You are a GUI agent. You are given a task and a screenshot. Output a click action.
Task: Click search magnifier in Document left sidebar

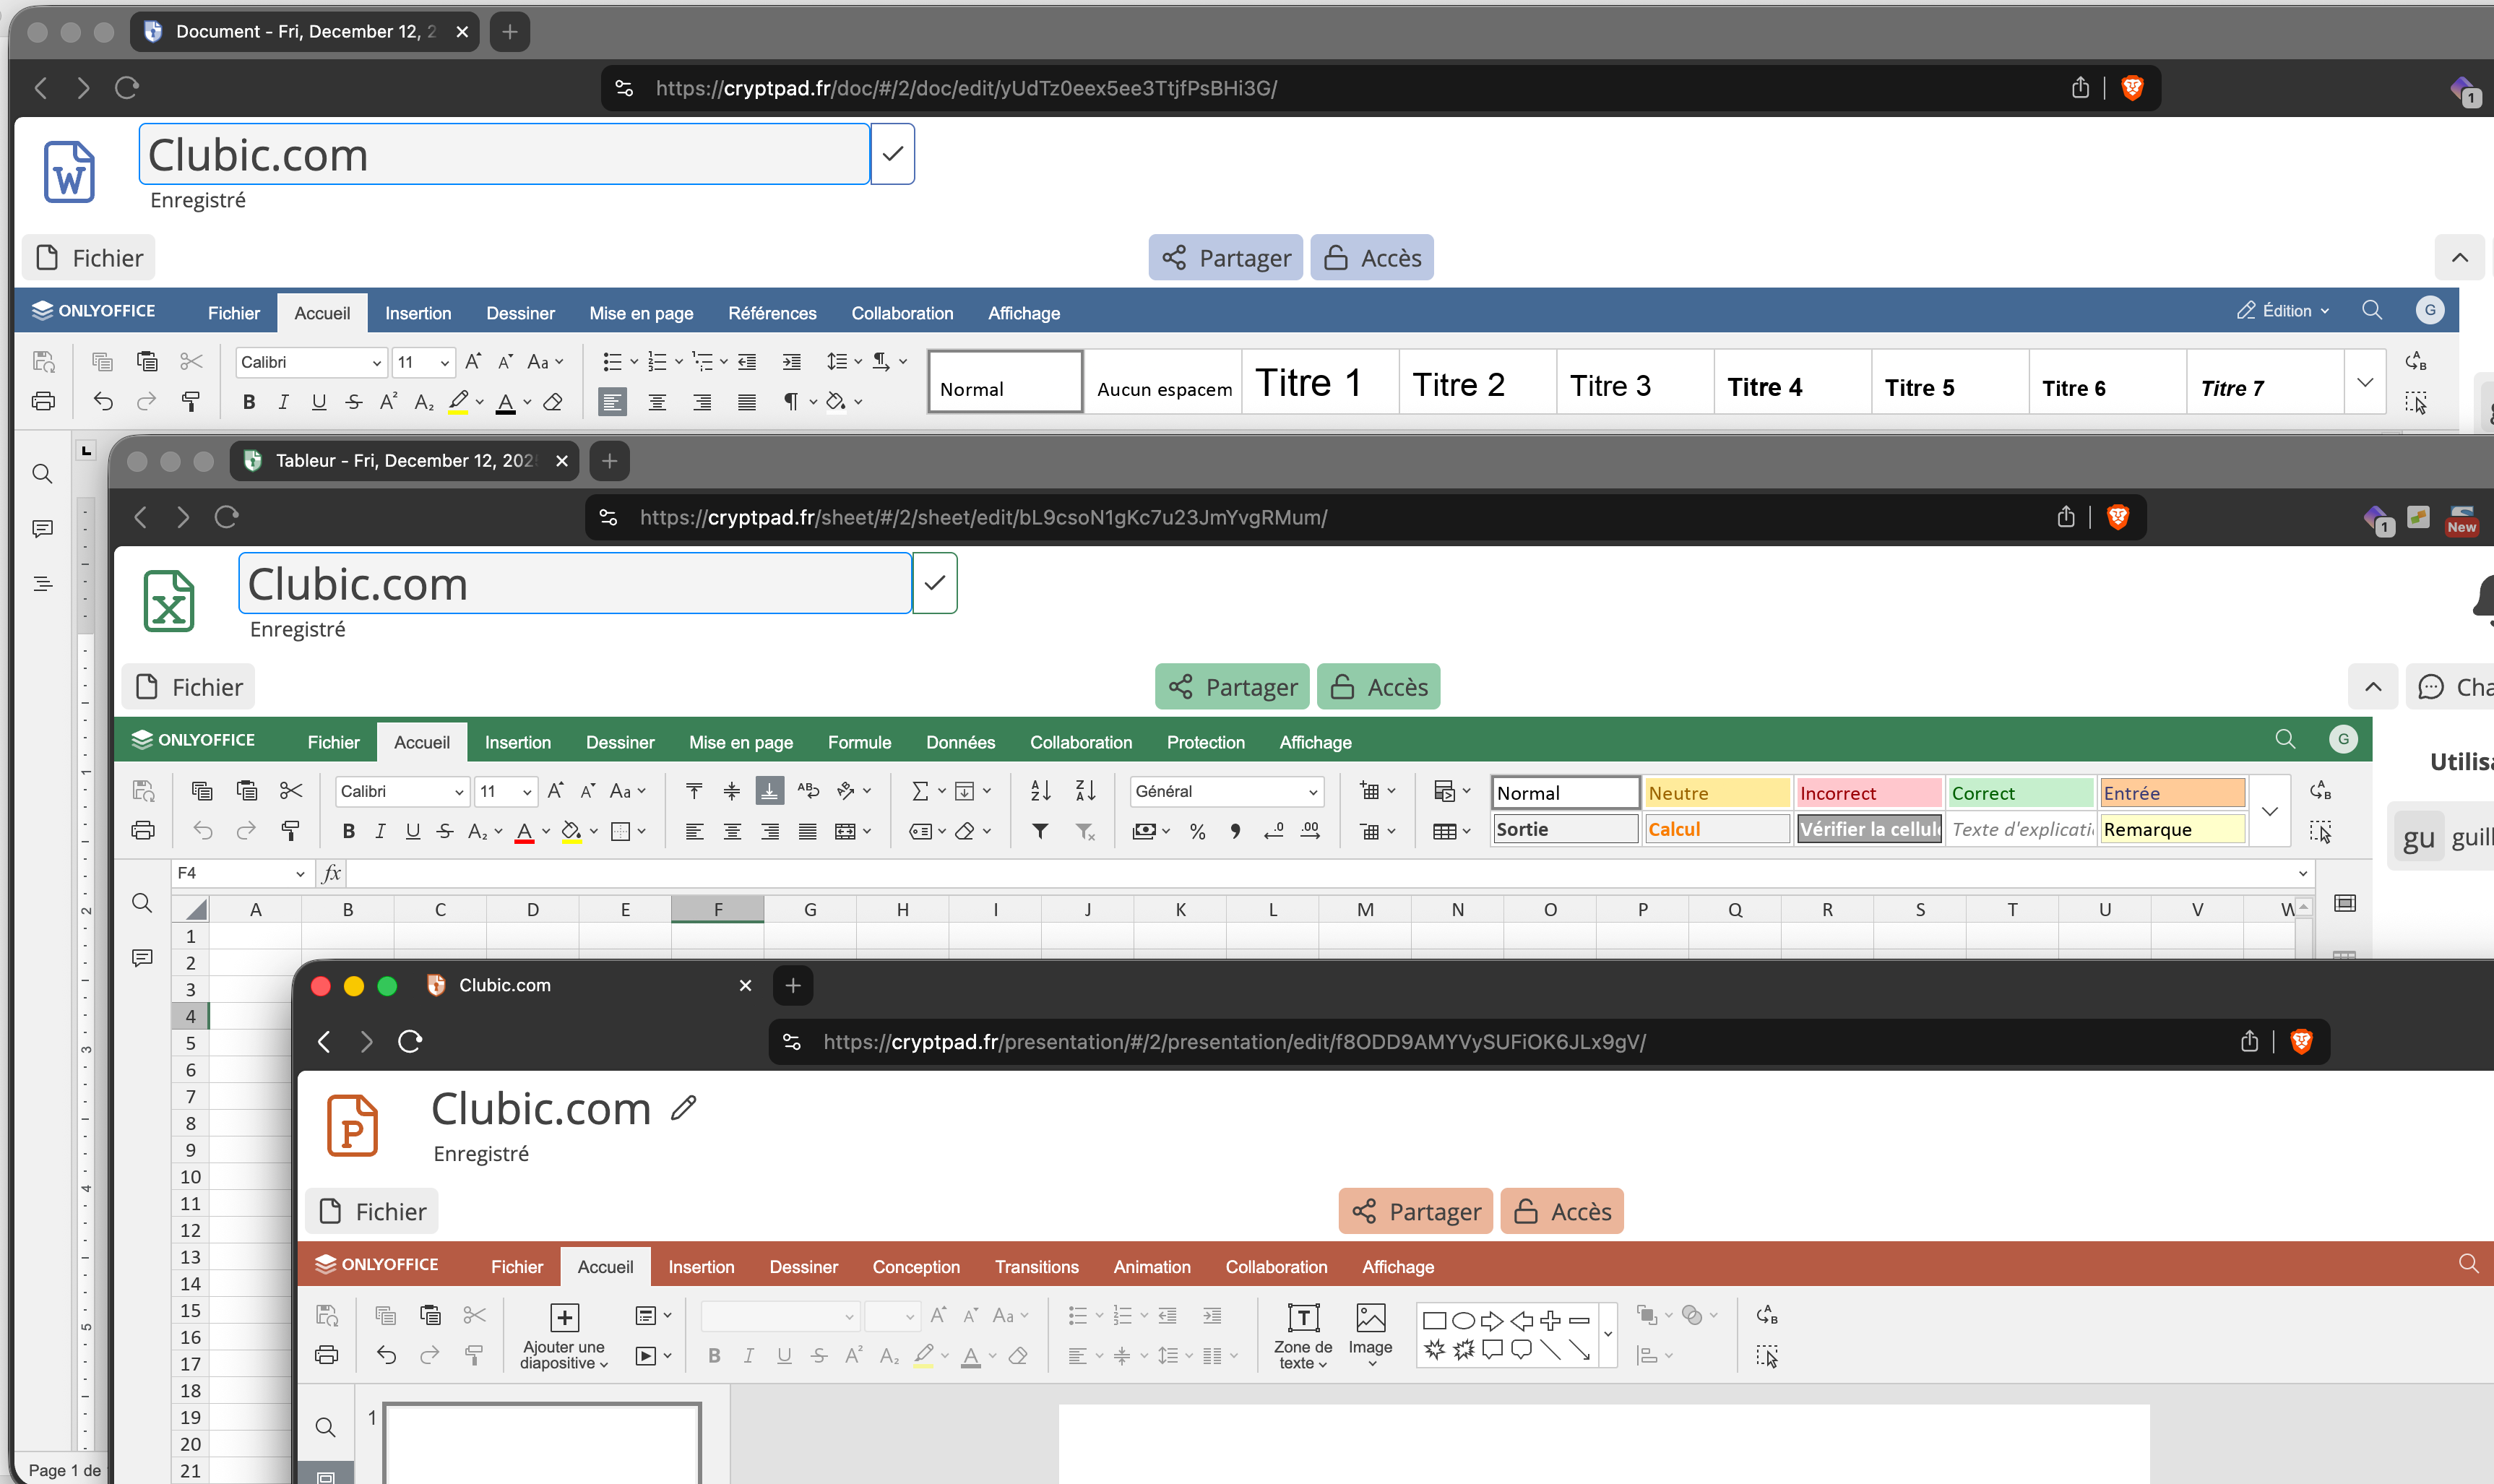point(42,474)
